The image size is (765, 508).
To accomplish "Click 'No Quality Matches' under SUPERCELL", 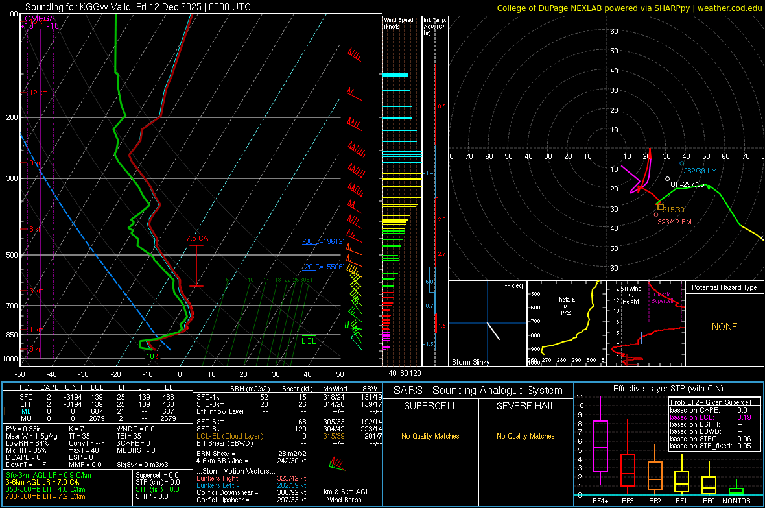I will (430, 436).
